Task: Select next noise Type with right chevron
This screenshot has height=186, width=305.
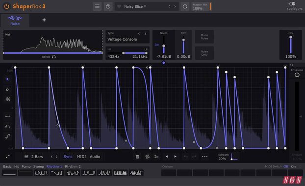Action: [145, 34]
